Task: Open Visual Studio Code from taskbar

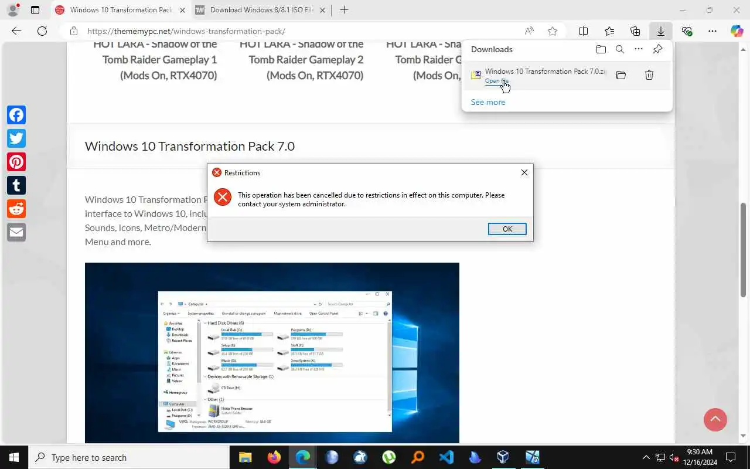Action: click(x=446, y=457)
